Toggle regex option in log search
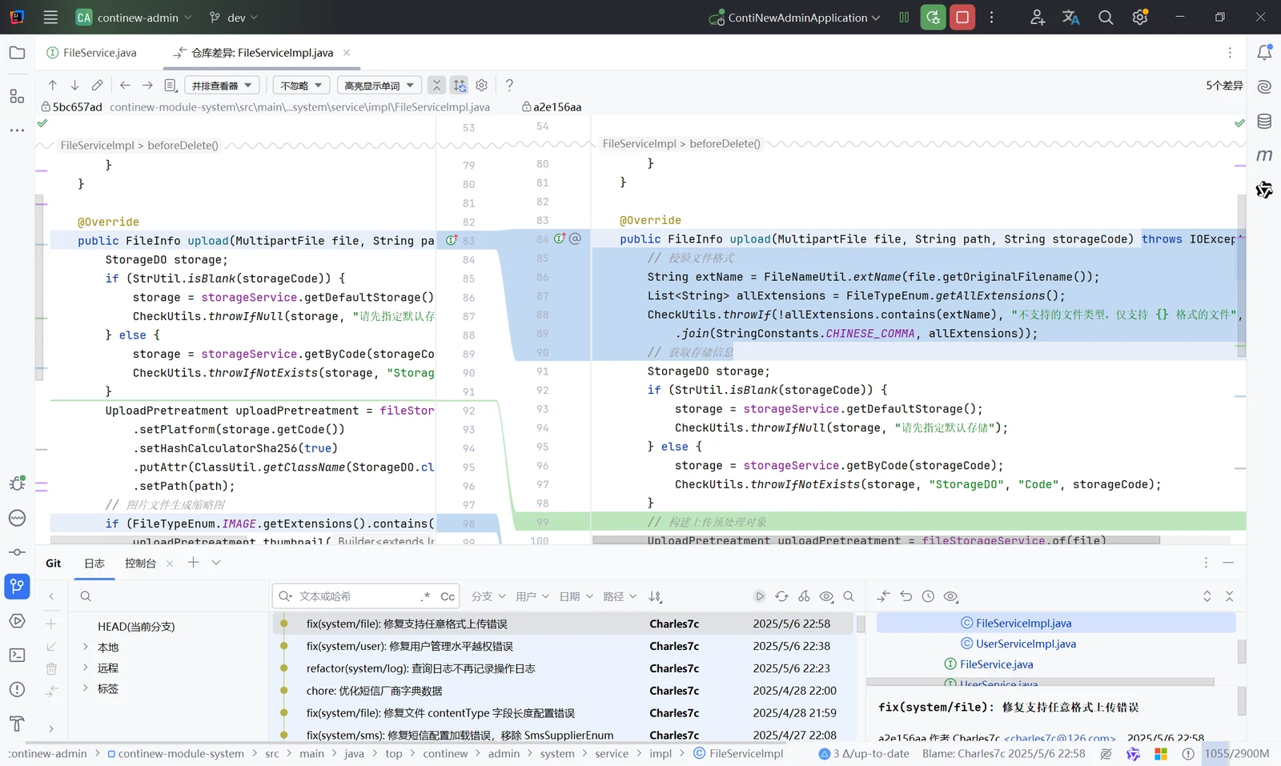 click(425, 596)
